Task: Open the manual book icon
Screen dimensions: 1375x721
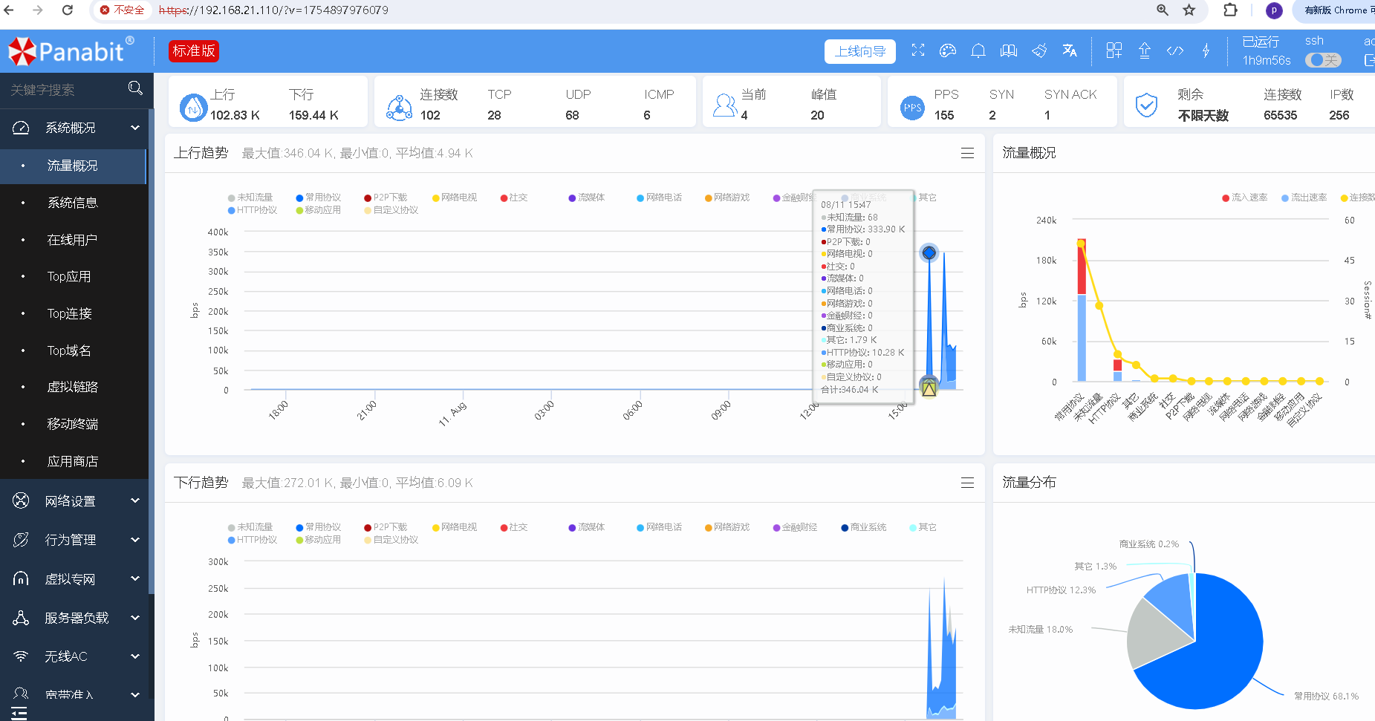Action: pyautogui.click(x=1009, y=50)
